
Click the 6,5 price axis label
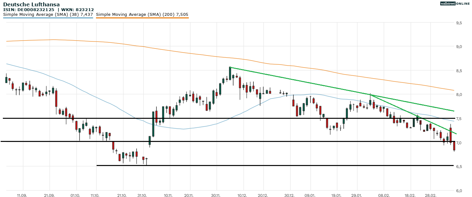click(x=459, y=167)
